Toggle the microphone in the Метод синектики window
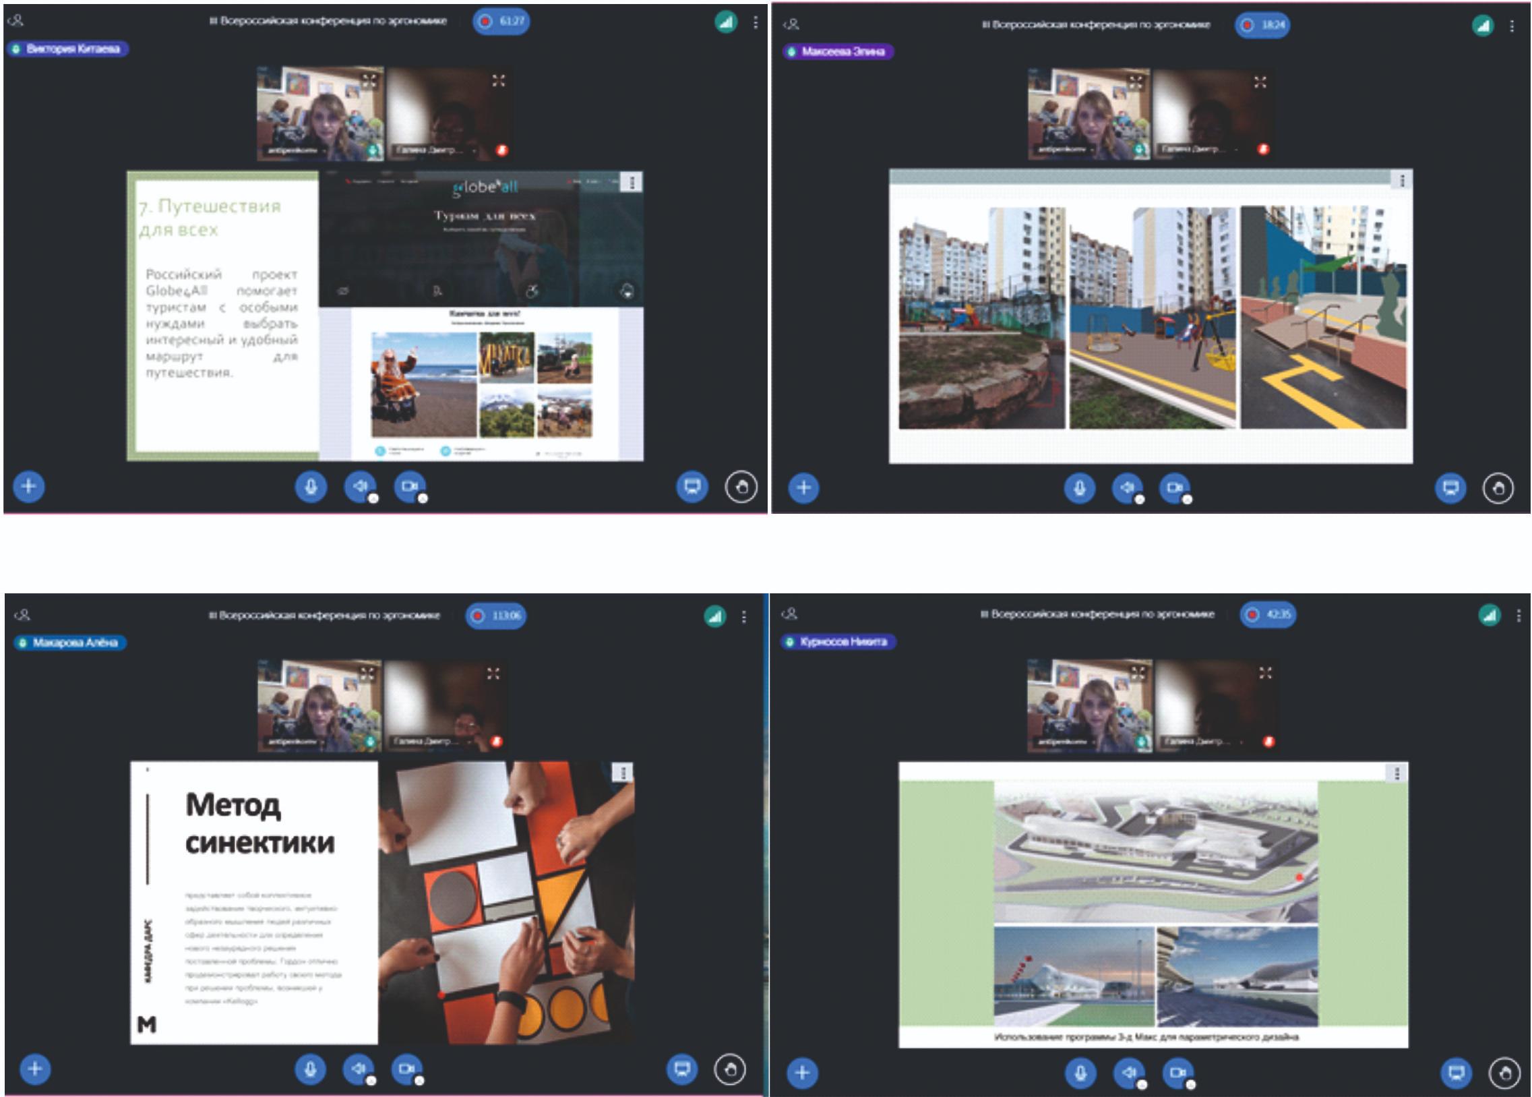The image size is (1532, 1097). (310, 1069)
